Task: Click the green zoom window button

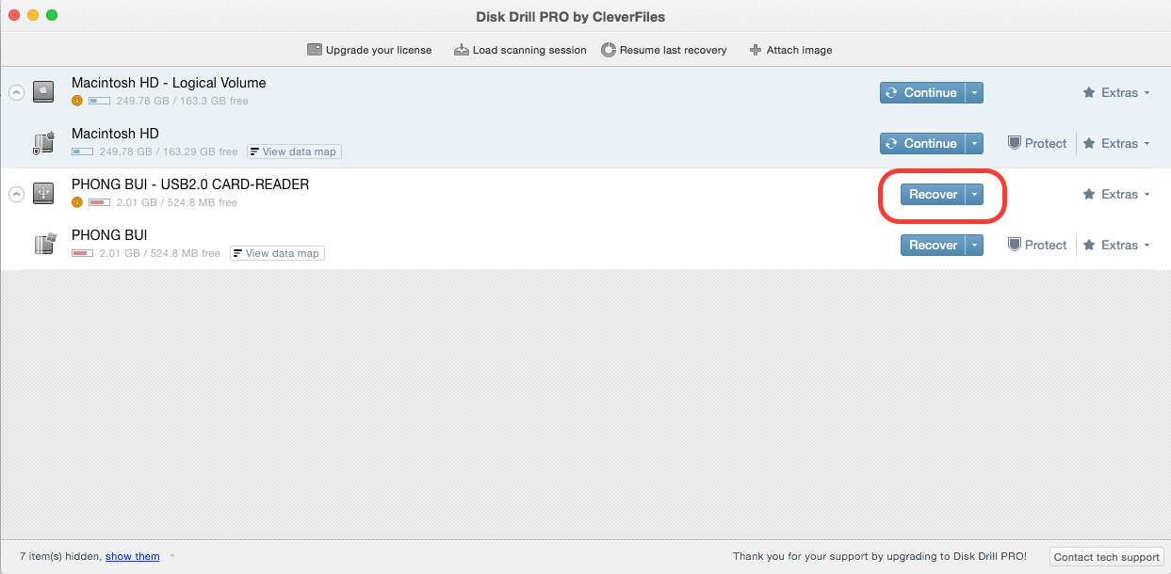Action: (x=52, y=15)
